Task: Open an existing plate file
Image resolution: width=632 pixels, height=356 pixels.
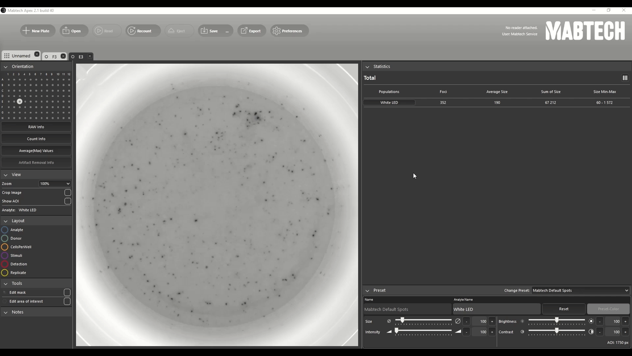Action: click(x=73, y=31)
